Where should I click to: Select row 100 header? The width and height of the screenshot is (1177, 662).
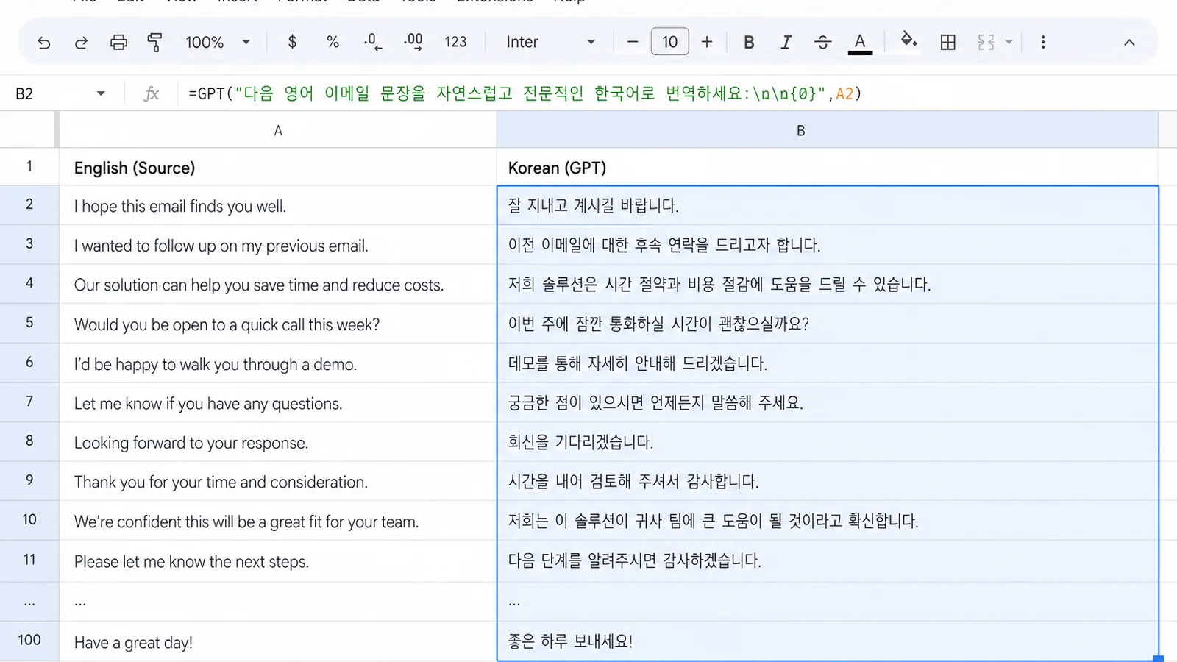29,641
